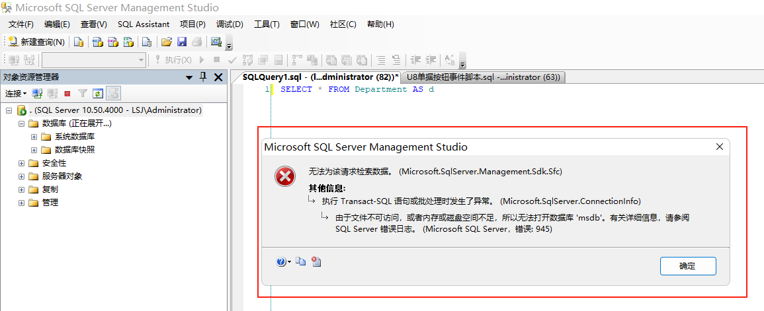Open the Activity Monitor icon
Screen dimensions: 764x311
(216, 42)
